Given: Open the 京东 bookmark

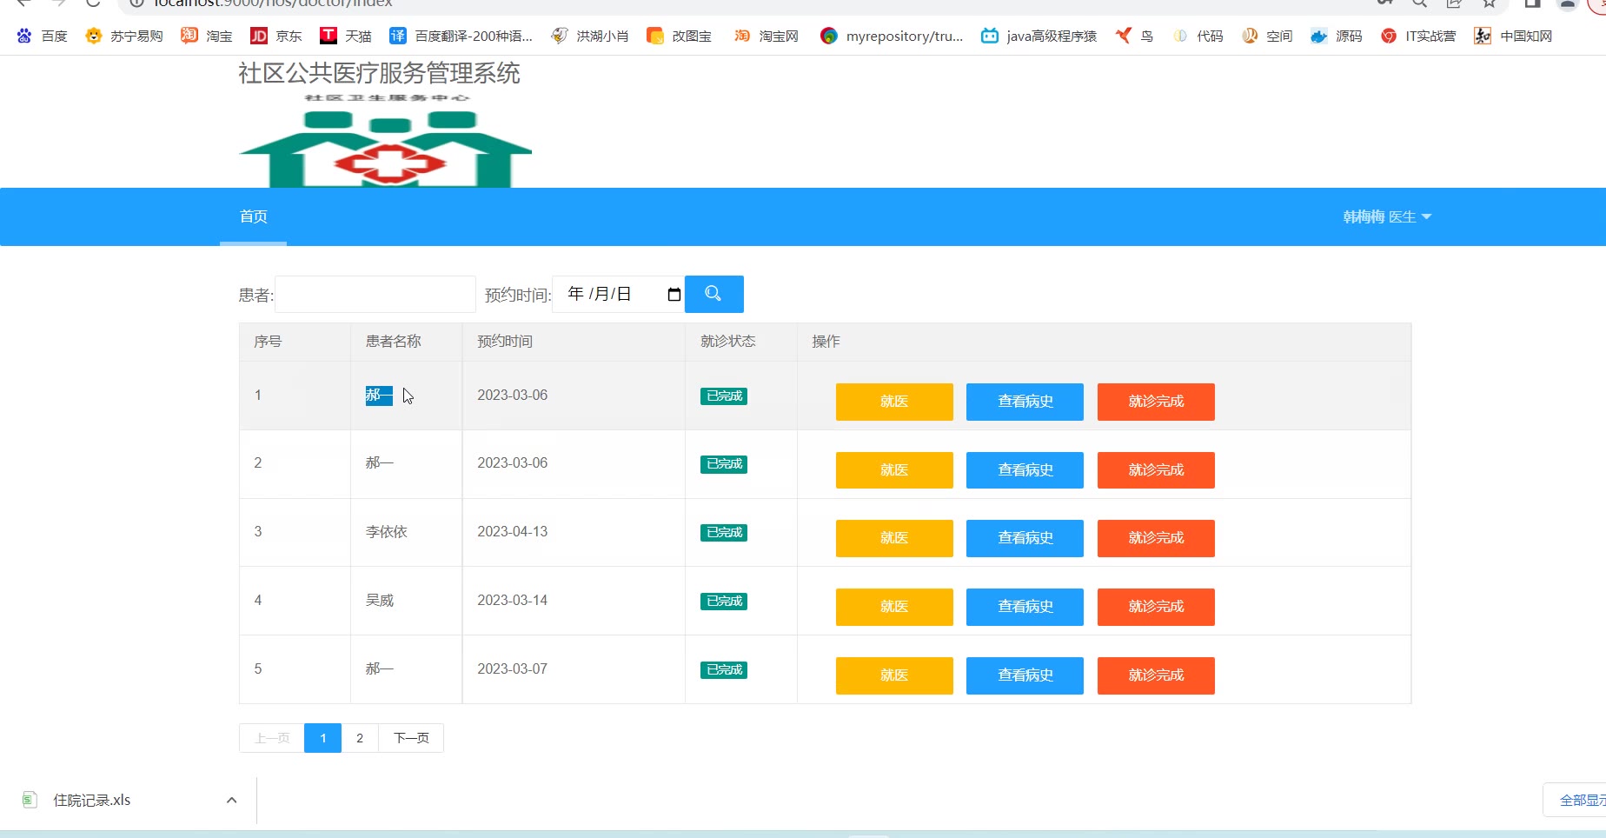Looking at the screenshot, I should 276,36.
